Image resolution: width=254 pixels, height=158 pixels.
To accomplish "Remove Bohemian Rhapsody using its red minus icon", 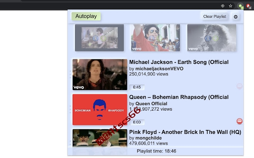I will pos(239,121).
